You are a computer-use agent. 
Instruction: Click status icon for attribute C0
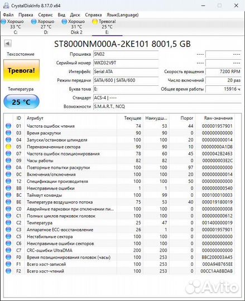click(8, 209)
